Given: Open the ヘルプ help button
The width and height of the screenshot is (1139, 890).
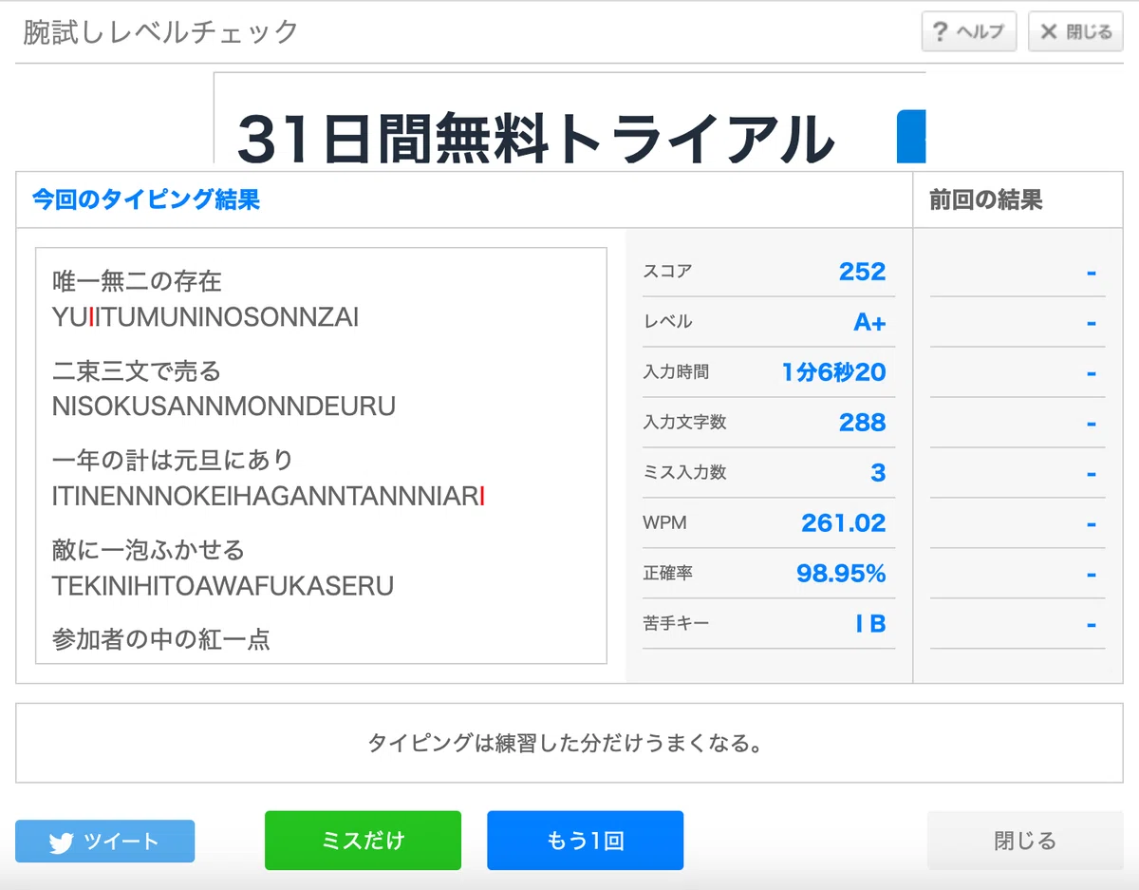Looking at the screenshot, I should 969,31.
